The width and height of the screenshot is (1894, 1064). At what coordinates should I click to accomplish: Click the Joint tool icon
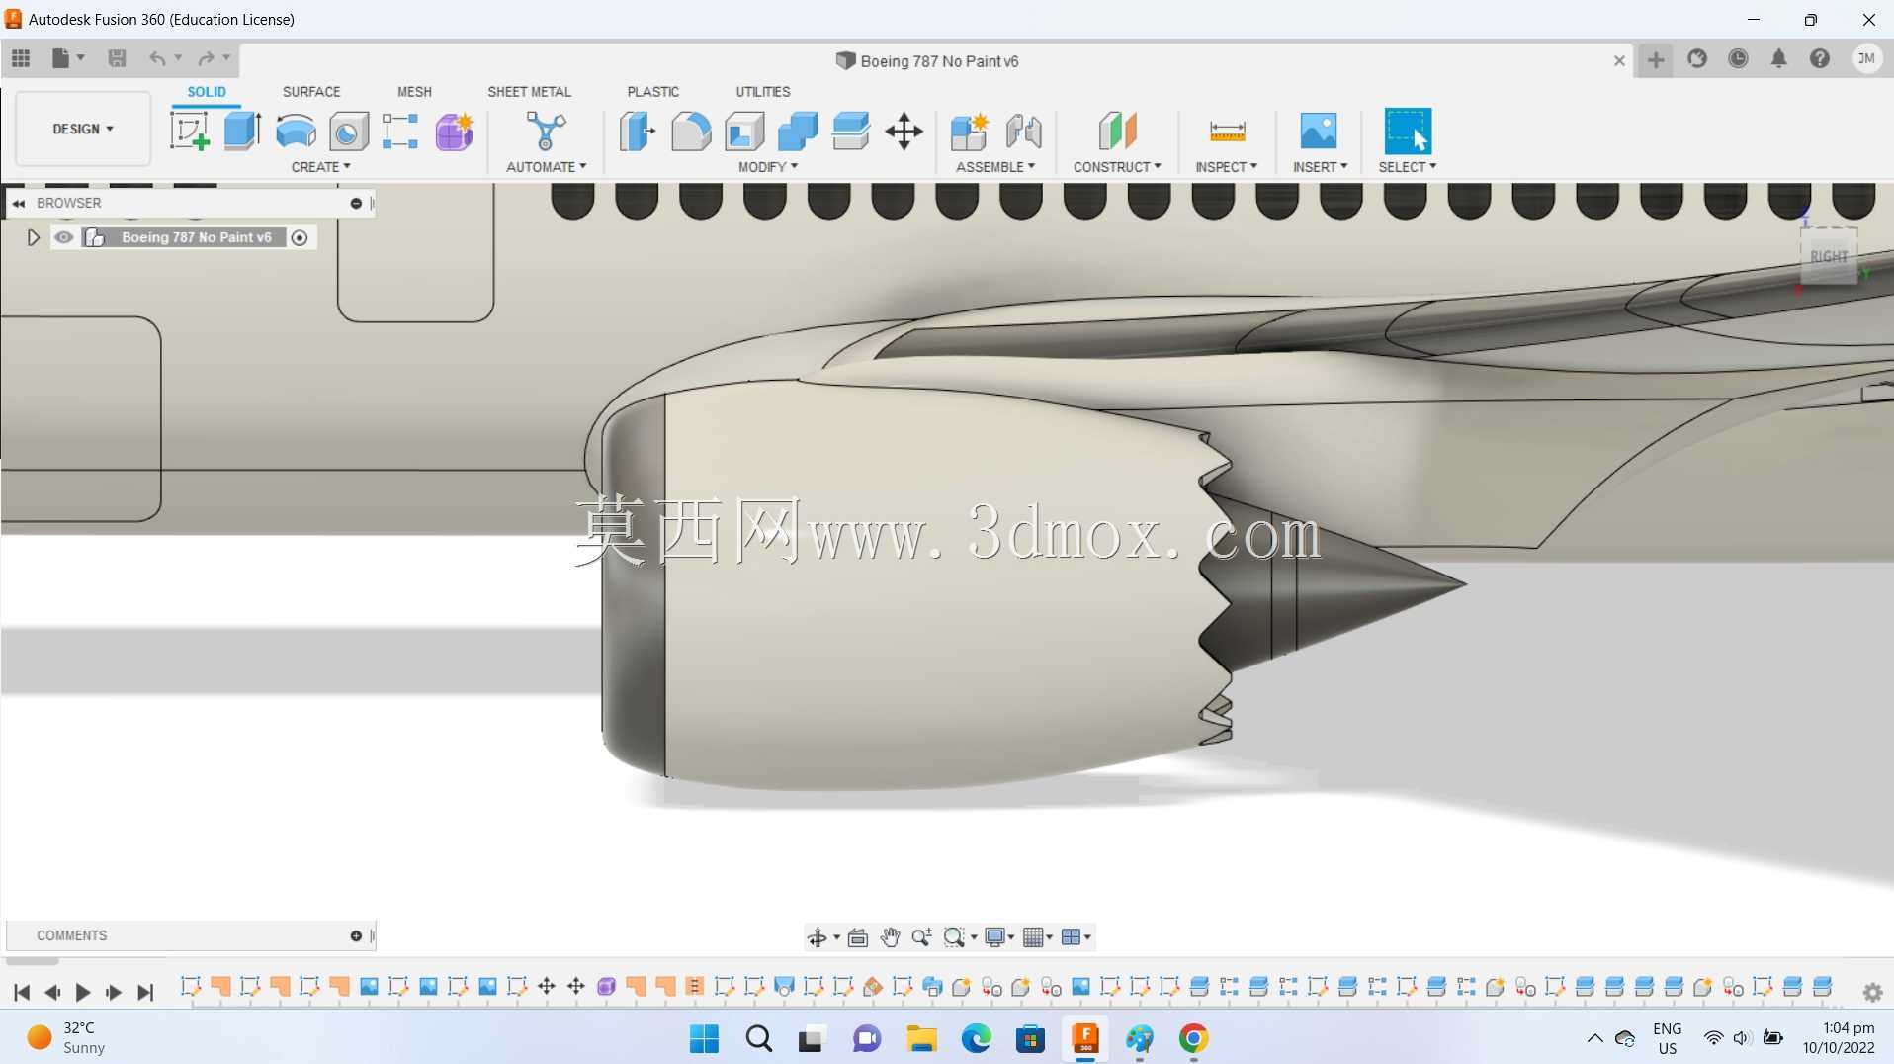tap(1023, 131)
